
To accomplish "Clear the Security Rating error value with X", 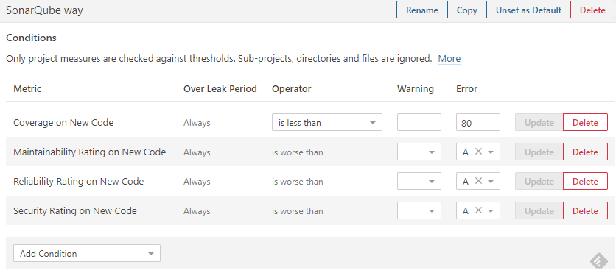I will point(478,210).
